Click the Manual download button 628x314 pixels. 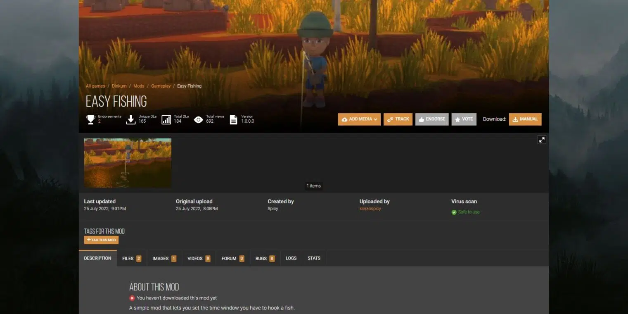pos(525,119)
